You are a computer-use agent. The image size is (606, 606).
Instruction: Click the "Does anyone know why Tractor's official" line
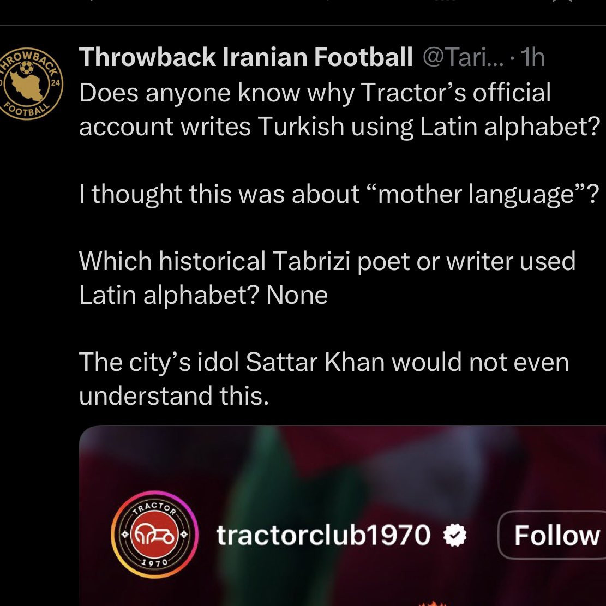point(315,93)
